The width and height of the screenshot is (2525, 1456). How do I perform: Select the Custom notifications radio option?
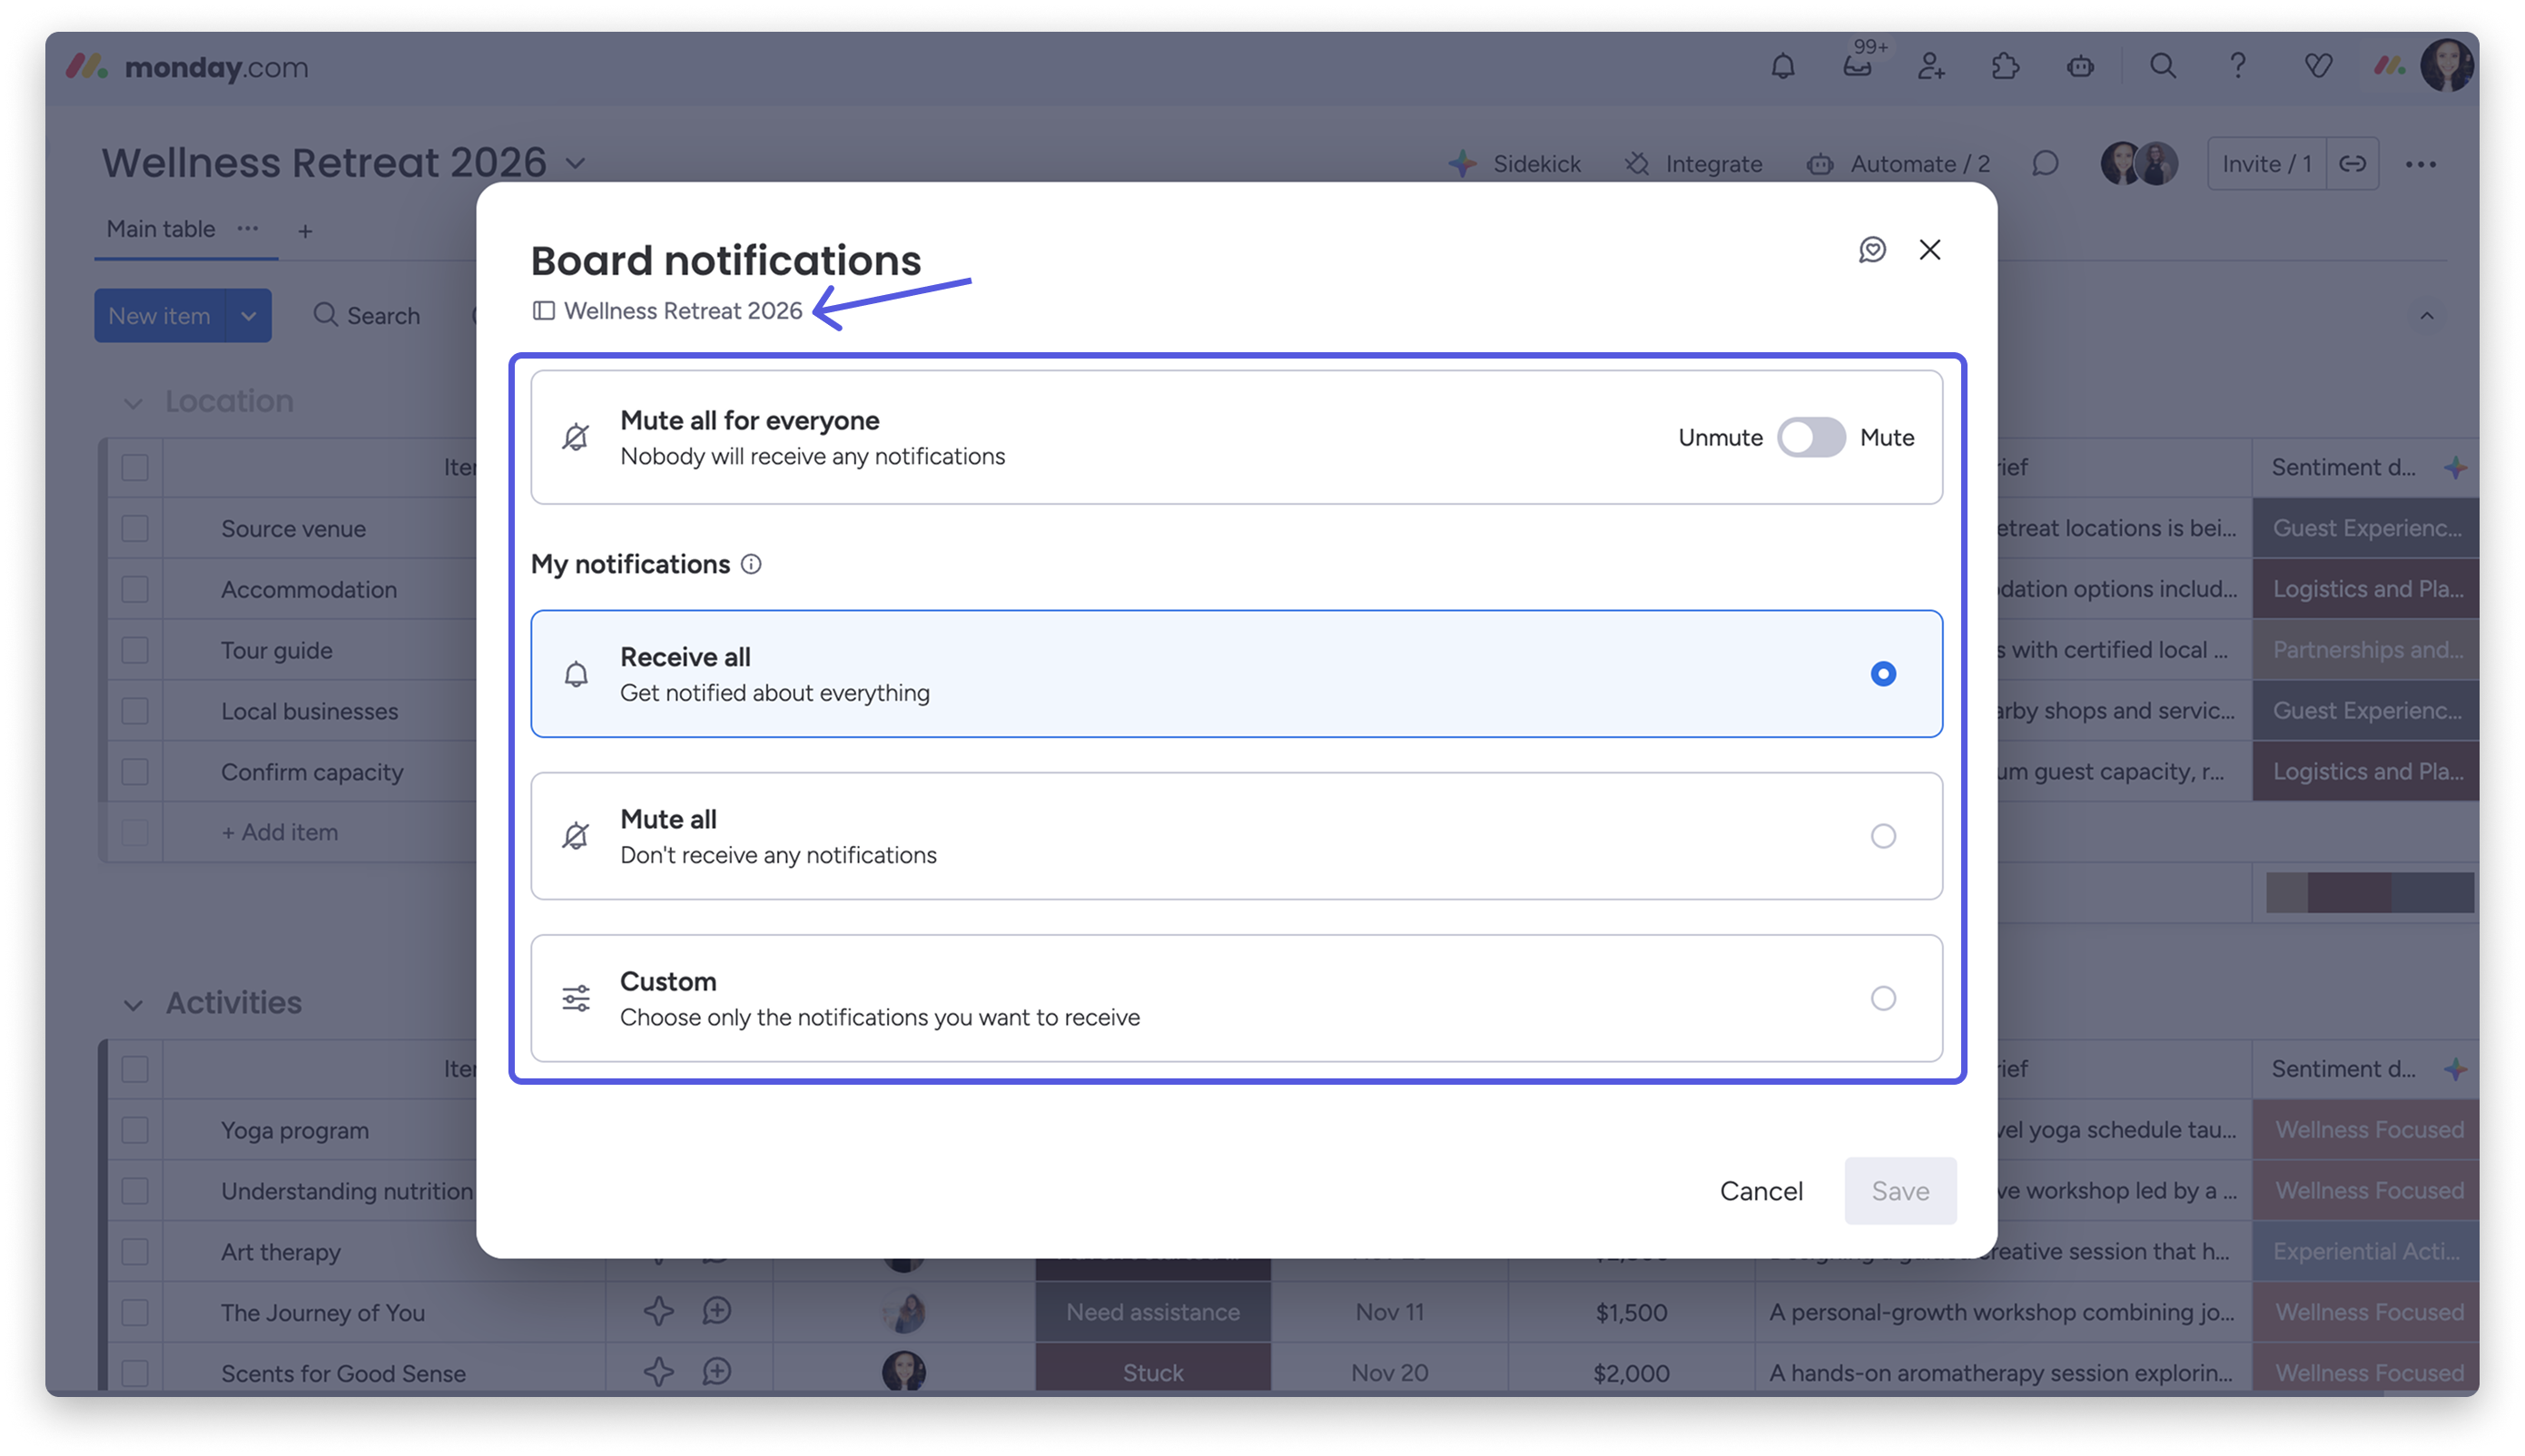pyautogui.click(x=1882, y=998)
